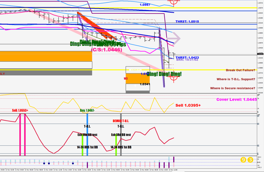
Task: Click the BRK: 15/31/62 label
Action: (x=187, y=60)
